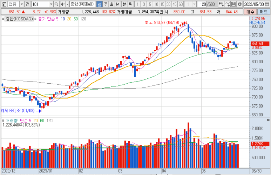Click the panel layout icon at top-left

tap(4, 4)
